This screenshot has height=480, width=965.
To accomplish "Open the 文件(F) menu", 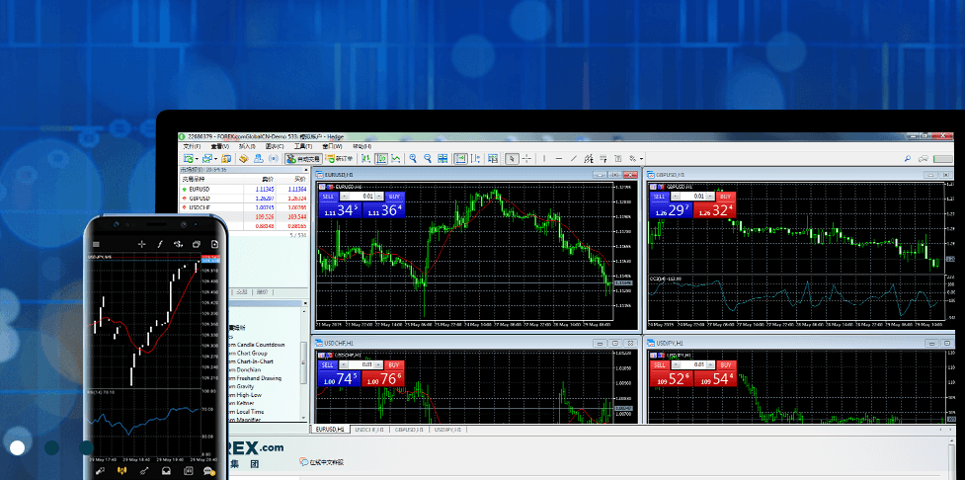I will tap(192, 146).
